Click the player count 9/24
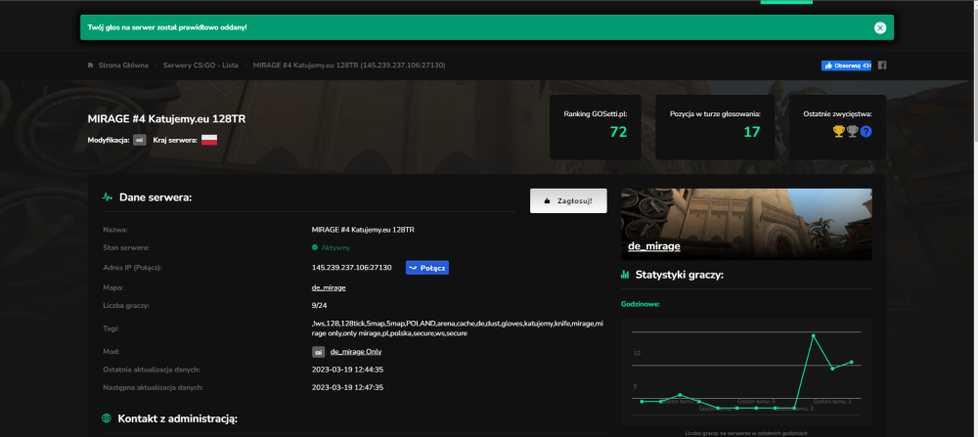978x437 pixels. (x=320, y=305)
